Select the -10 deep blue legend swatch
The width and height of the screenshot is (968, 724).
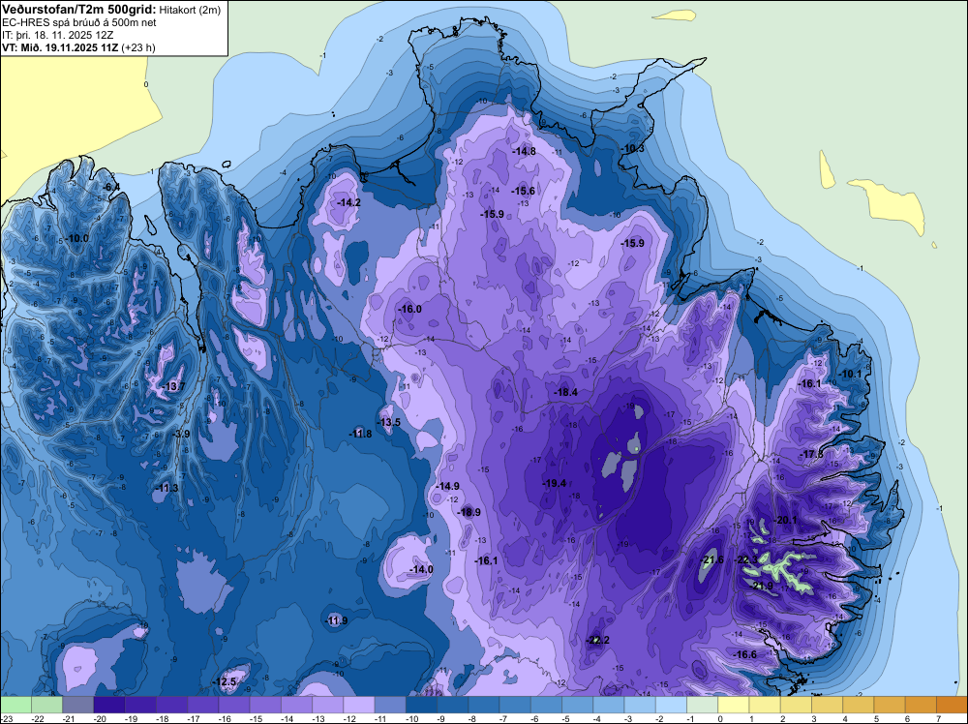[x=421, y=705]
